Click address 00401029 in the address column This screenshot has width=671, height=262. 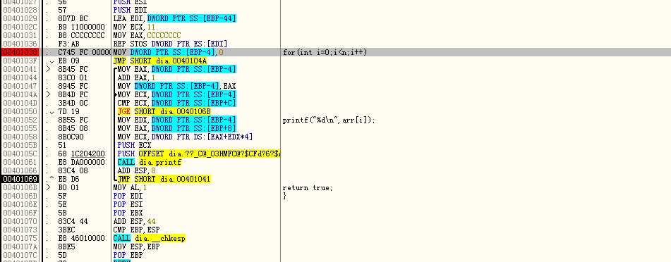[20, 18]
